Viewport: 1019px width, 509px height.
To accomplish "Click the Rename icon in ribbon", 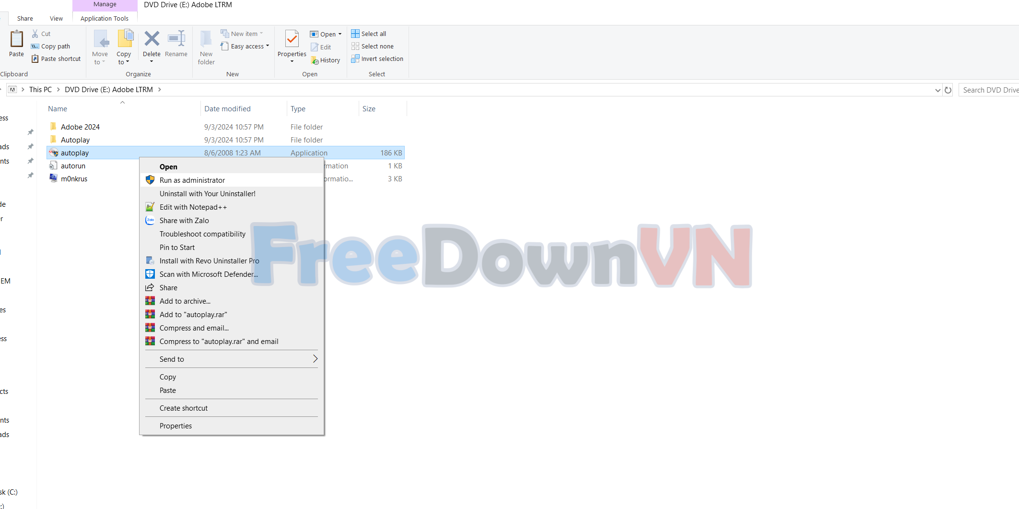I will coord(176,39).
